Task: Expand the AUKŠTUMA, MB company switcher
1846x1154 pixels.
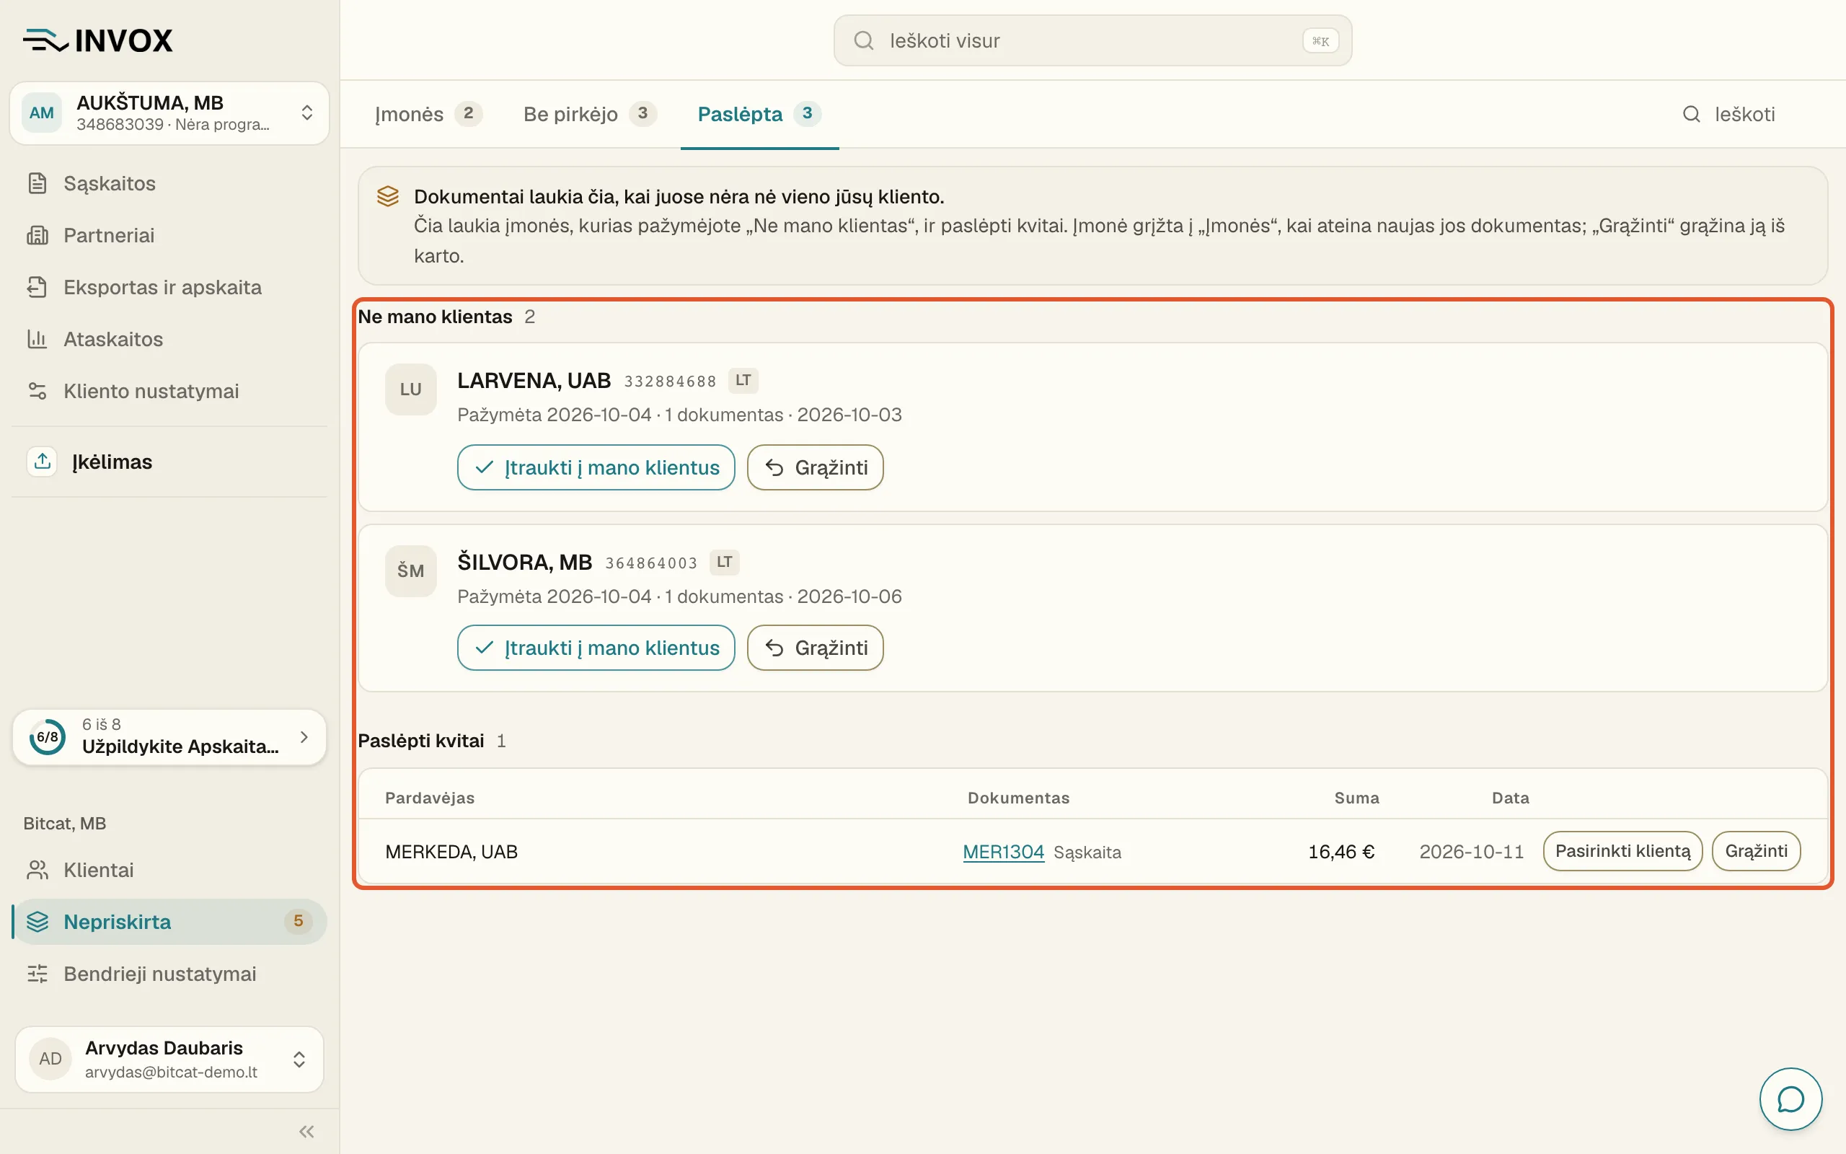Action: pos(169,113)
